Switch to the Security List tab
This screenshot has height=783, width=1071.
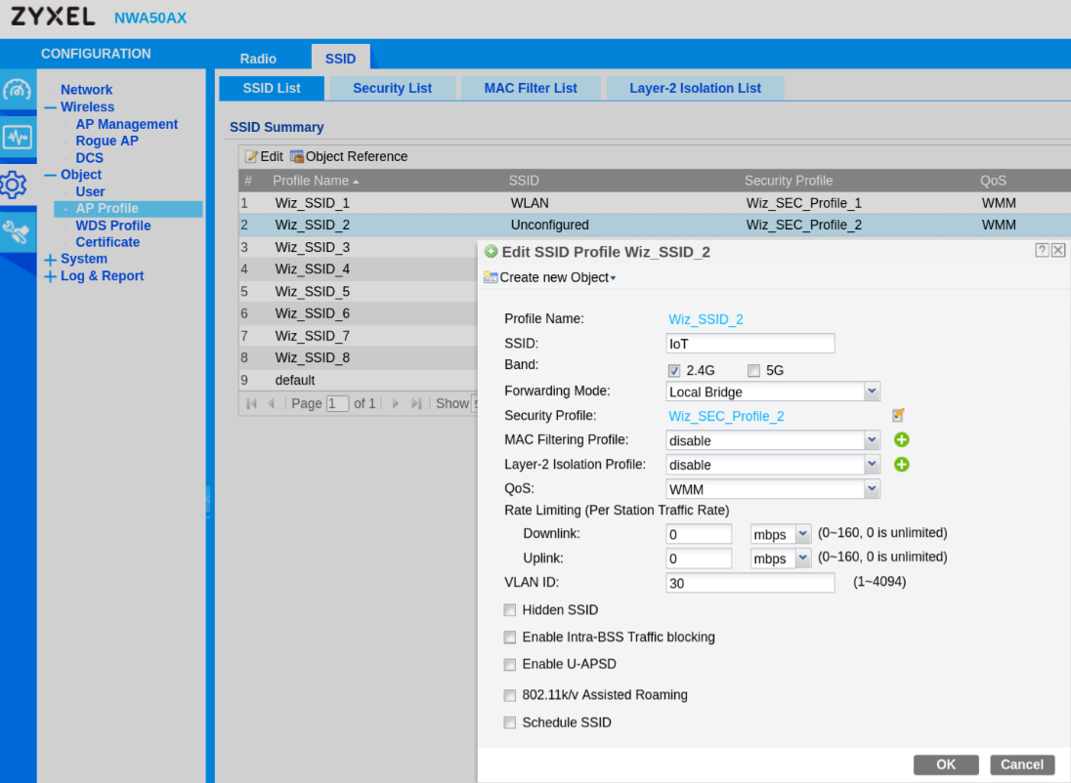click(x=392, y=88)
